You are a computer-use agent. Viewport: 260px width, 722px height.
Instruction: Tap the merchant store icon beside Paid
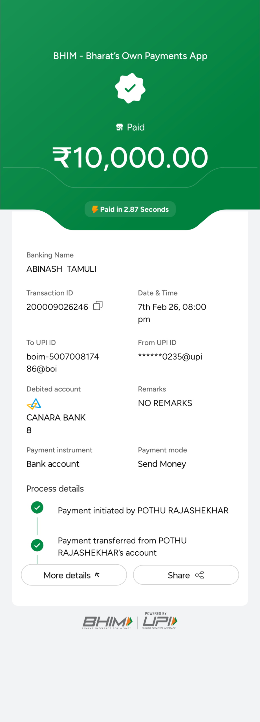coord(120,127)
